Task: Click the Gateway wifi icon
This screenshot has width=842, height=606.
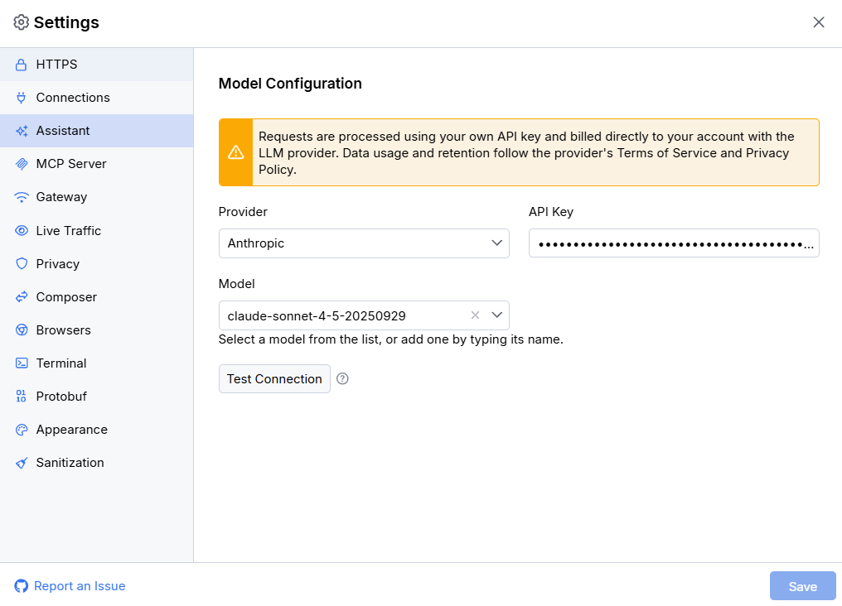Action: tap(21, 196)
